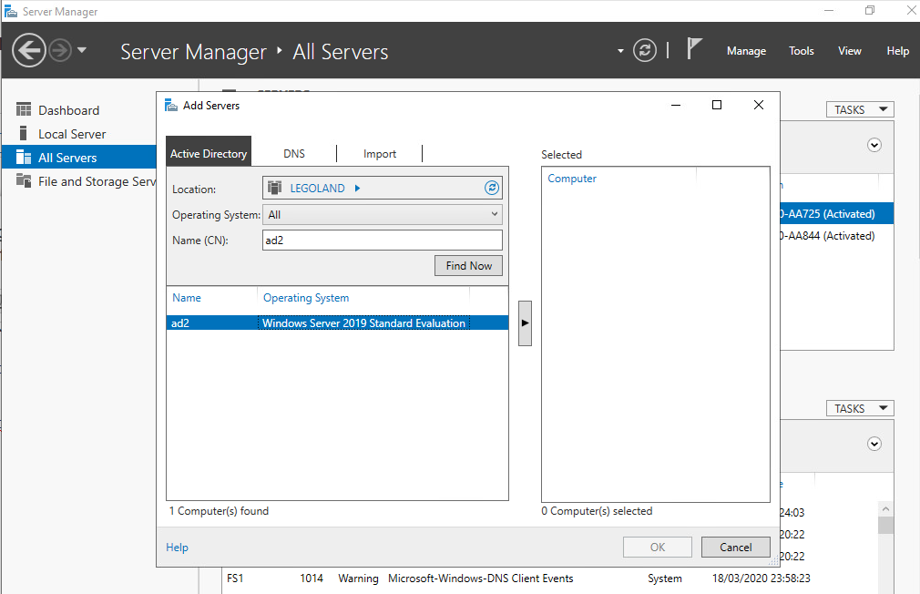This screenshot has width=920, height=594.
Task: Click the back navigation arrow icon
Action: coord(29,50)
